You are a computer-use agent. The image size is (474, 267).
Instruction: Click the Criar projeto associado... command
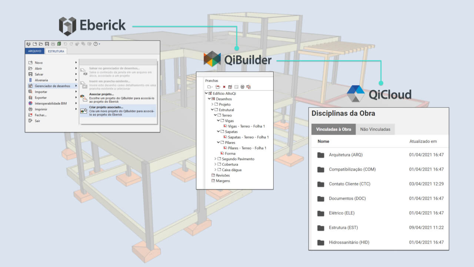tap(118, 111)
